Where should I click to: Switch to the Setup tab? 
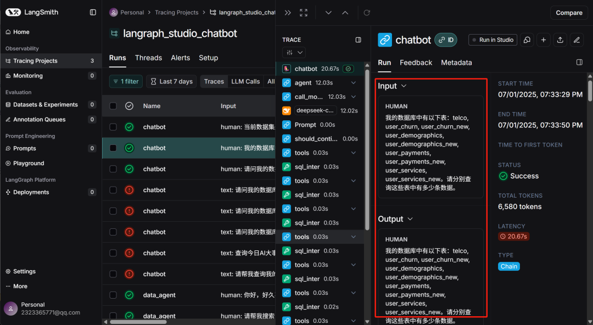pyautogui.click(x=209, y=58)
